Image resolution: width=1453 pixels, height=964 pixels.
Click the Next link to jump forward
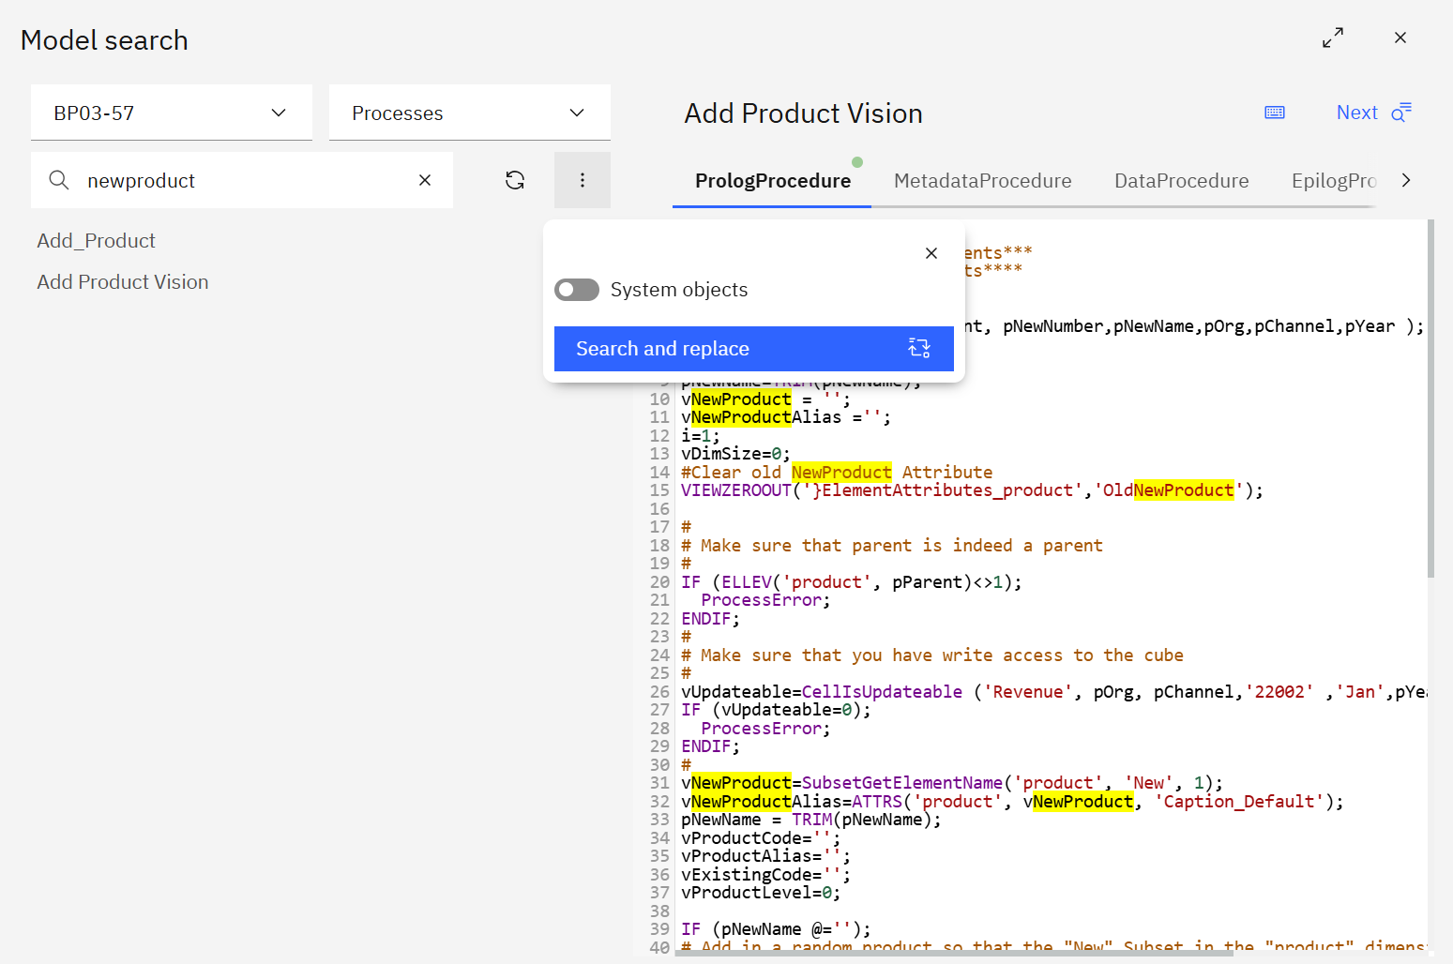coord(1356,112)
